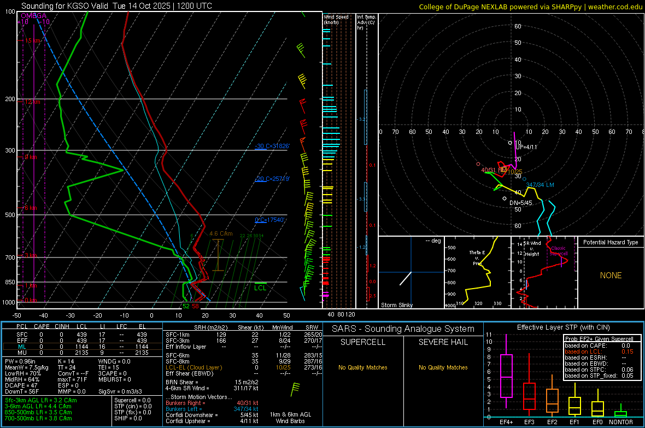This screenshot has height=428, width=645.
Task: Select the 0 C=17540' level label
Action: coord(270,220)
